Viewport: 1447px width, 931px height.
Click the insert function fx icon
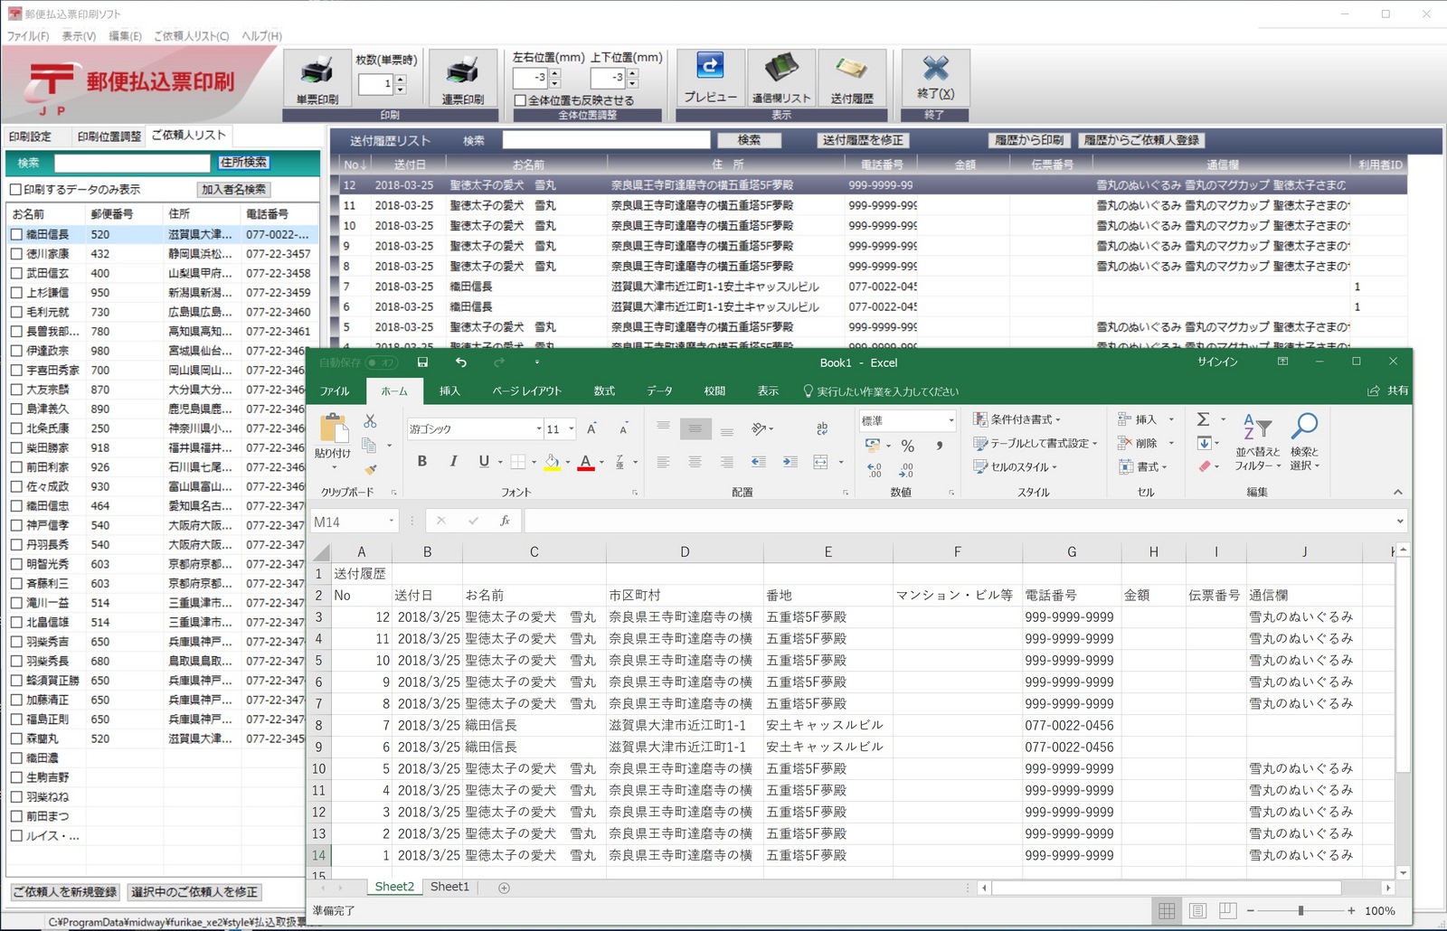tap(505, 521)
